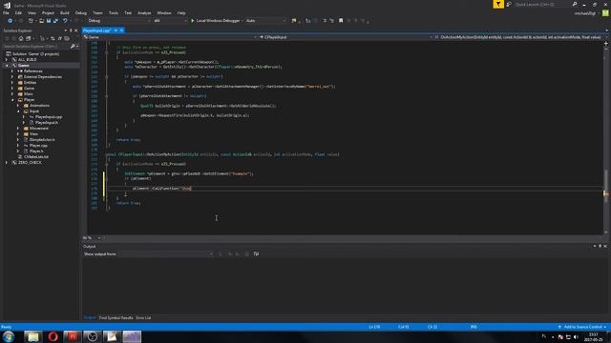The width and height of the screenshot is (611, 343).
Task: Collapse the Game project node
Action: pos(7,66)
